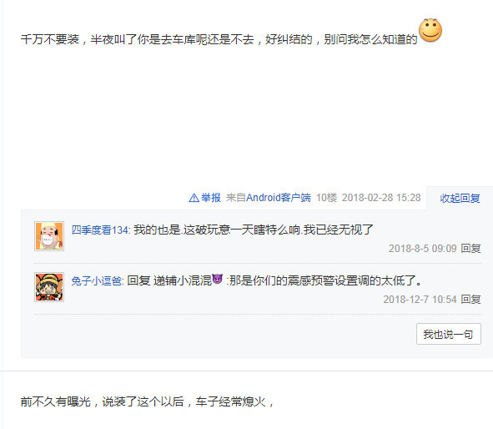Reply to 兔子小逗爸's comment via 回复

pos(470,300)
